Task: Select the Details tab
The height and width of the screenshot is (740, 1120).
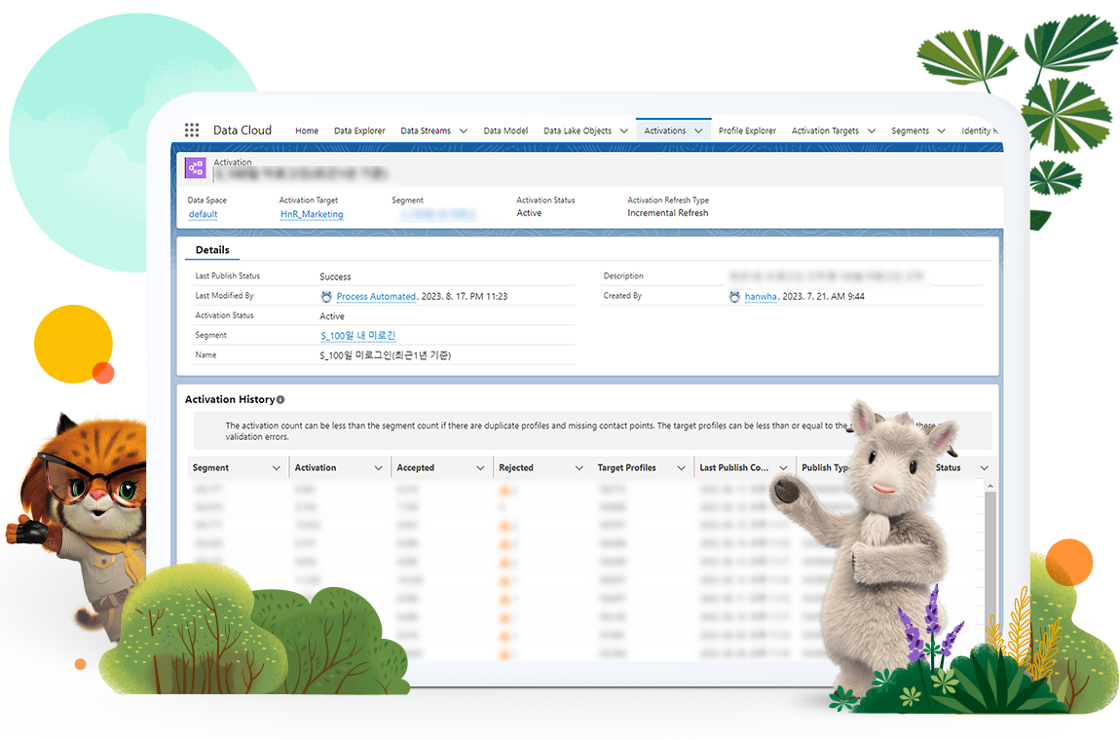Action: click(x=212, y=250)
